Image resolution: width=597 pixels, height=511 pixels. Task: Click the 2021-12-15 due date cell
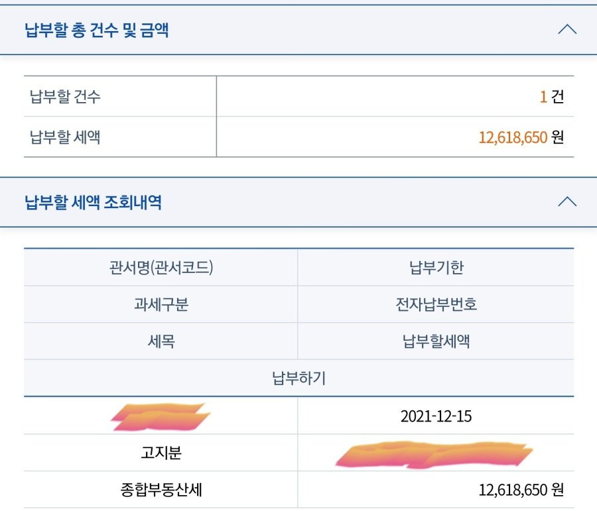(x=436, y=416)
